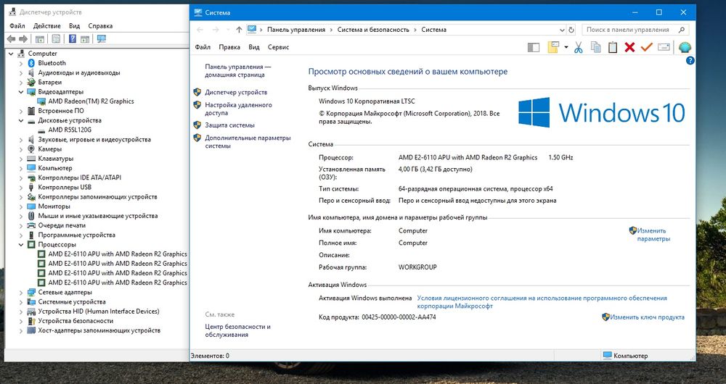Select Мыши и иные указывающие устройства

[98, 216]
